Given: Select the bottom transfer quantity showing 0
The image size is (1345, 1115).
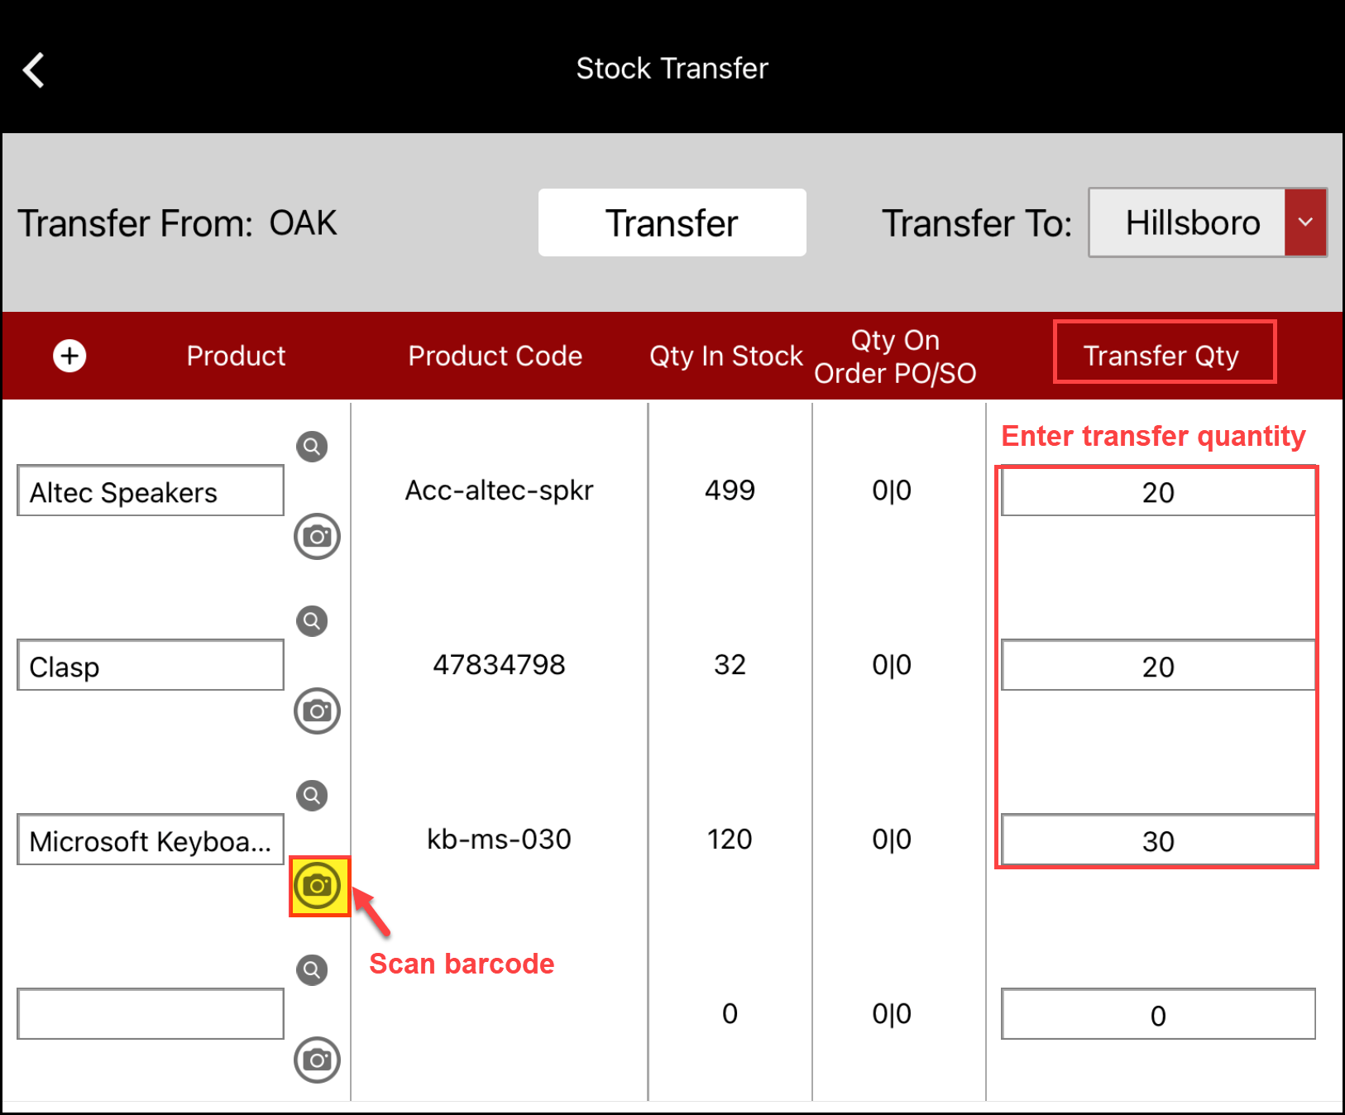Looking at the screenshot, I should click(x=1157, y=1016).
